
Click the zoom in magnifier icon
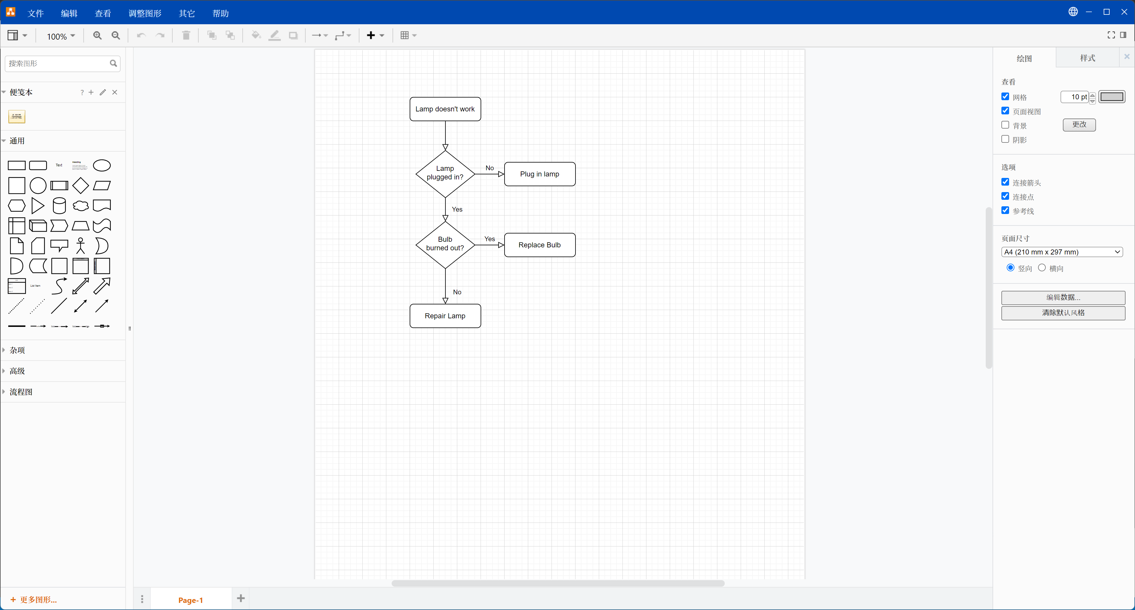pyautogui.click(x=97, y=36)
